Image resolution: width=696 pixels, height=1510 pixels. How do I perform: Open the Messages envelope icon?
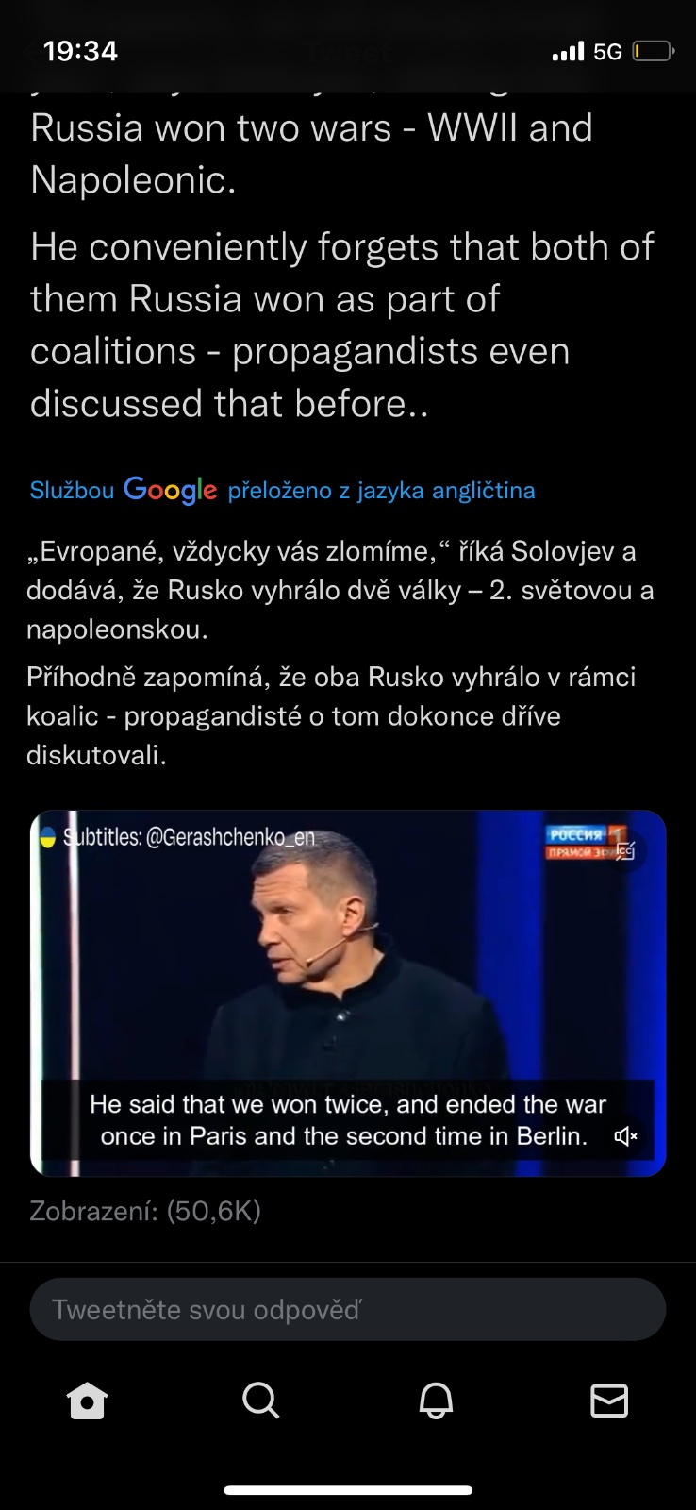click(609, 1401)
